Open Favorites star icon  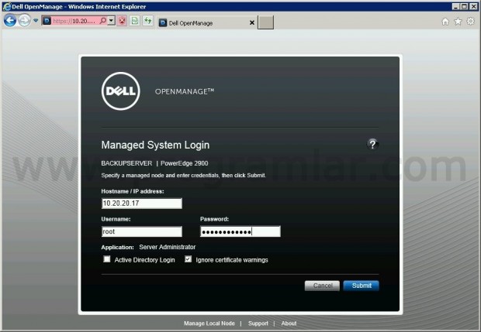(x=458, y=21)
